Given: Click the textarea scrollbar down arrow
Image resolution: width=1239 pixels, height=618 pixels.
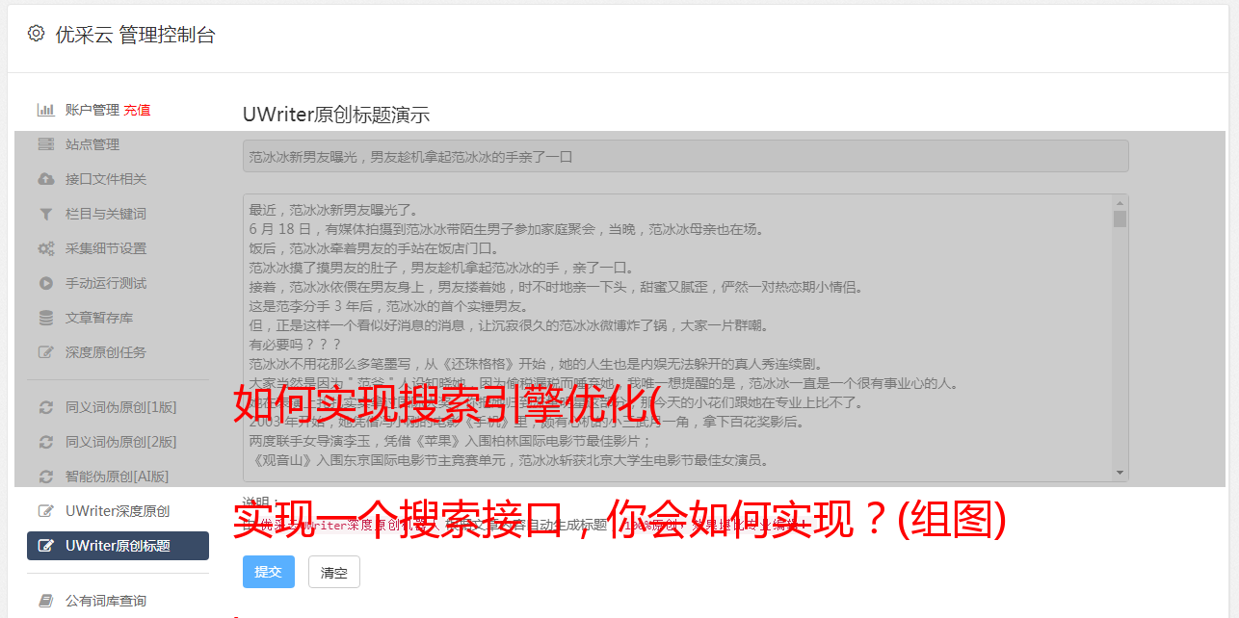Looking at the screenshot, I should tap(1120, 473).
